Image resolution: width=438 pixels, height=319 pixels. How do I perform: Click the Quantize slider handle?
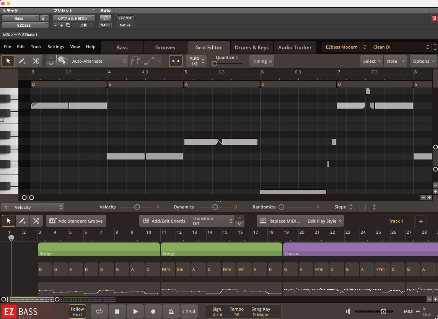coord(214,64)
